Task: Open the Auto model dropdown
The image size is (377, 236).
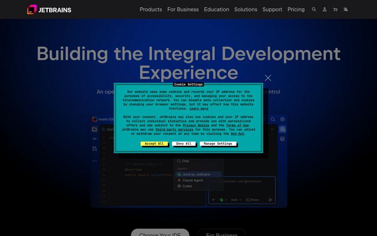Action: 236,200
